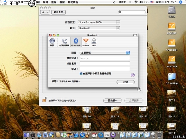Click the 星期二 下午 7:22 clock
The width and height of the screenshot is (186, 139).
point(166,2)
